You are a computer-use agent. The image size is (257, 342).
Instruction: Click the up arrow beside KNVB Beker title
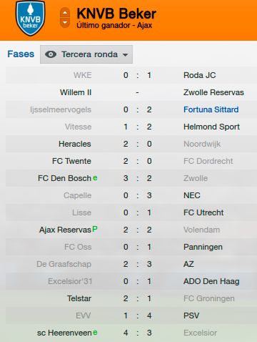65,13
